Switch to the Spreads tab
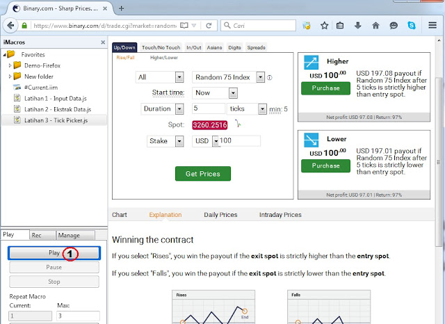The height and width of the screenshot is (324, 445). point(257,47)
